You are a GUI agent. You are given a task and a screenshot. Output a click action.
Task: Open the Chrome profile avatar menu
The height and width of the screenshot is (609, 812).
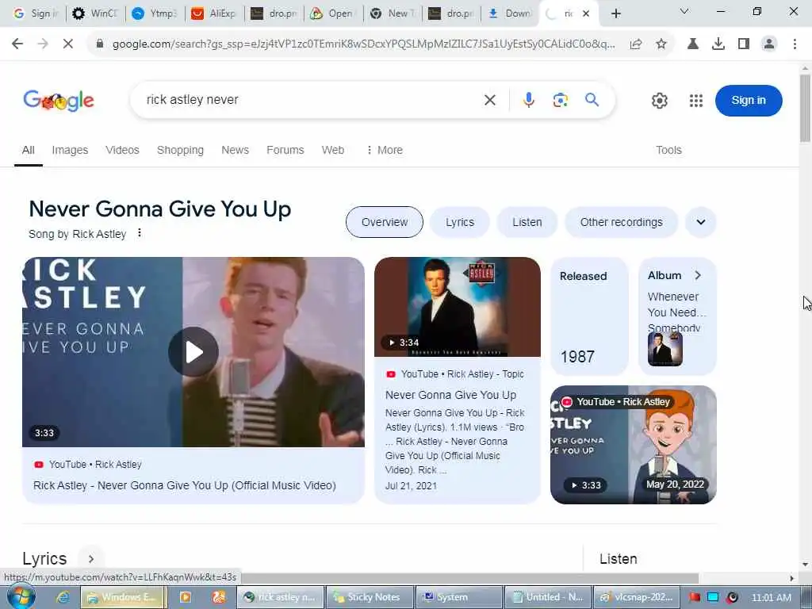pos(769,44)
